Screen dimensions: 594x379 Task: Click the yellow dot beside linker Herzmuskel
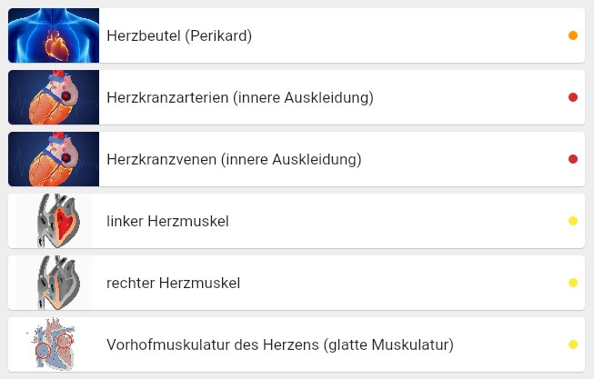pyautogui.click(x=573, y=221)
